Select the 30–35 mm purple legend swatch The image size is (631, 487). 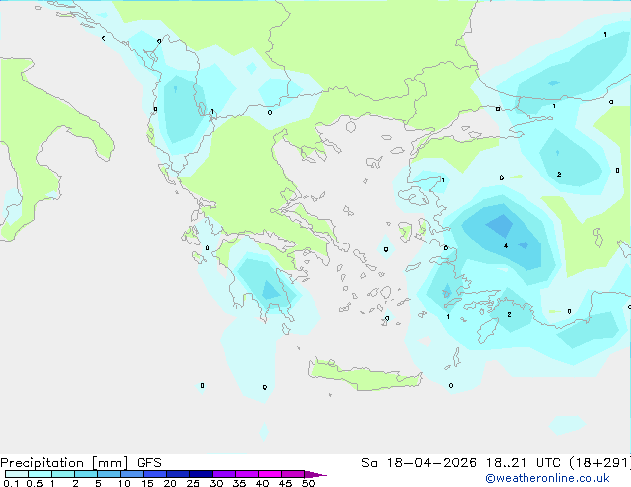coord(224,474)
